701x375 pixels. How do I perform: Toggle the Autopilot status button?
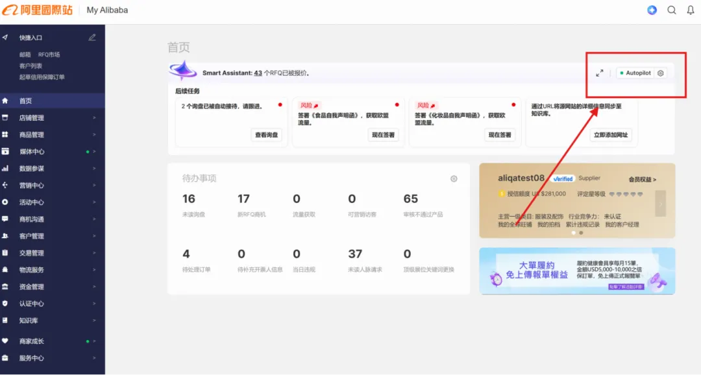(635, 73)
